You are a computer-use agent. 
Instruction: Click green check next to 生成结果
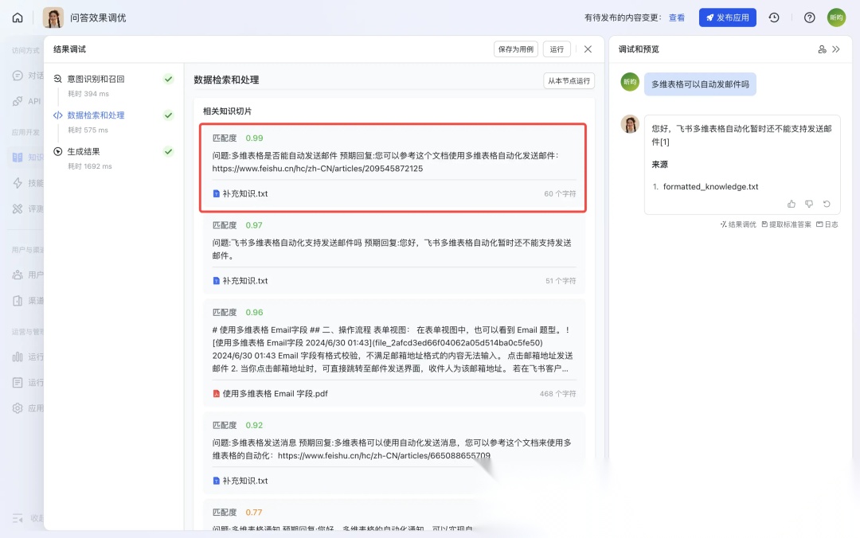click(168, 151)
